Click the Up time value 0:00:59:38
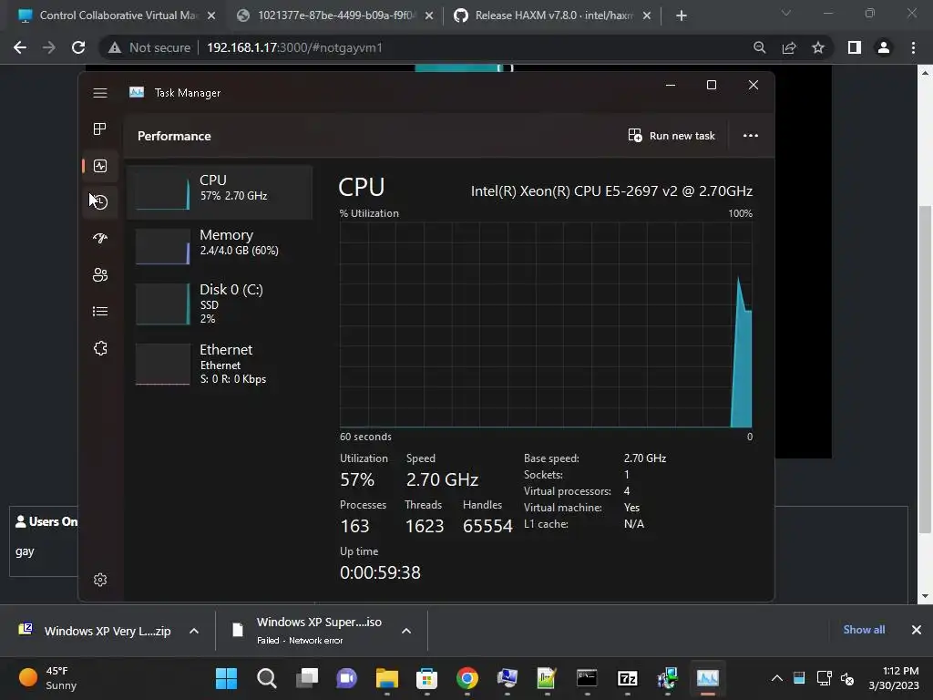The height and width of the screenshot is (700, 933). click(380, 572)
